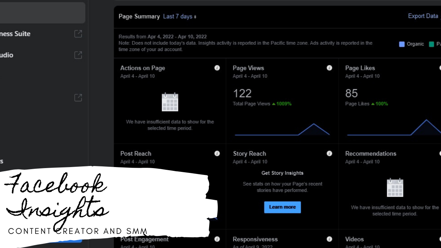Screen dimensions: 441x248
Task: Click the Page Likes line chart
Action: pos(394,127)
